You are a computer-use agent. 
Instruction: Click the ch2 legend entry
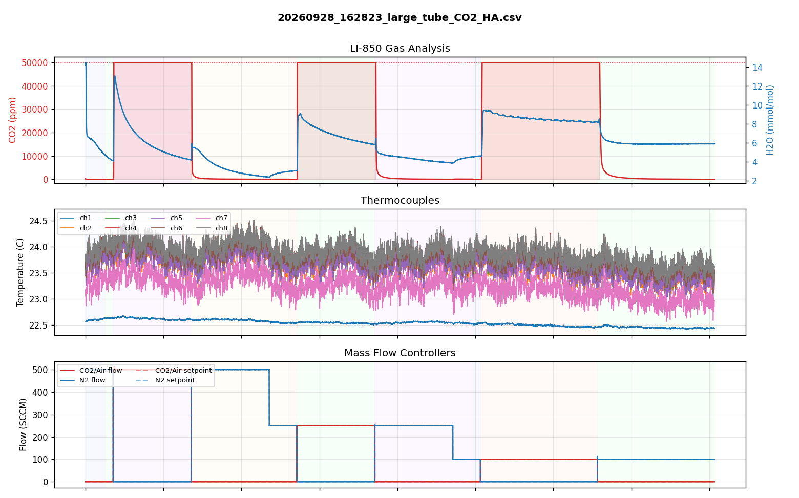click(76, 228)
